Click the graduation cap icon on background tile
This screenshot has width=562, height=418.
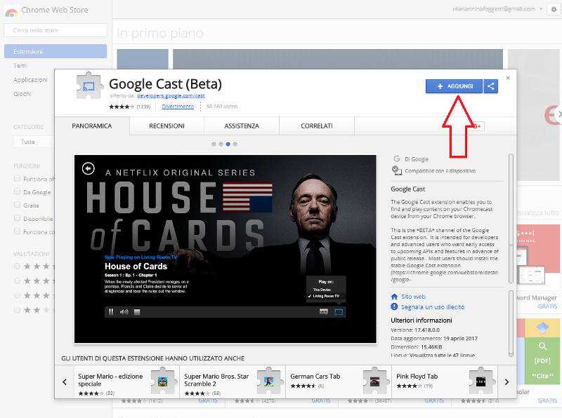tap(542, 328)
